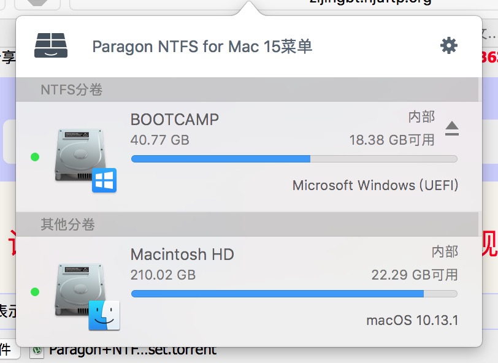Click the Paragon NTFS for Mac 15菜单 title

point(202,47)
